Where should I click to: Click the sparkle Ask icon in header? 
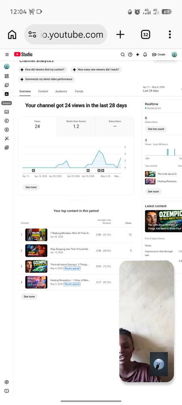click(138, 55)
